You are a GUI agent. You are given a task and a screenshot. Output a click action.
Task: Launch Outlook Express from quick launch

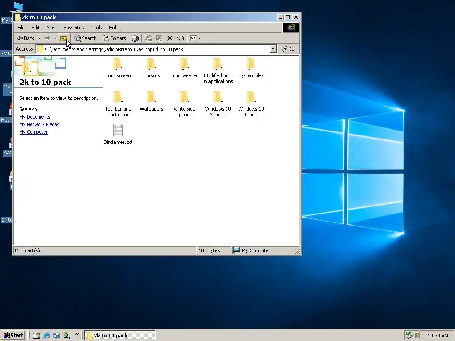56,336
